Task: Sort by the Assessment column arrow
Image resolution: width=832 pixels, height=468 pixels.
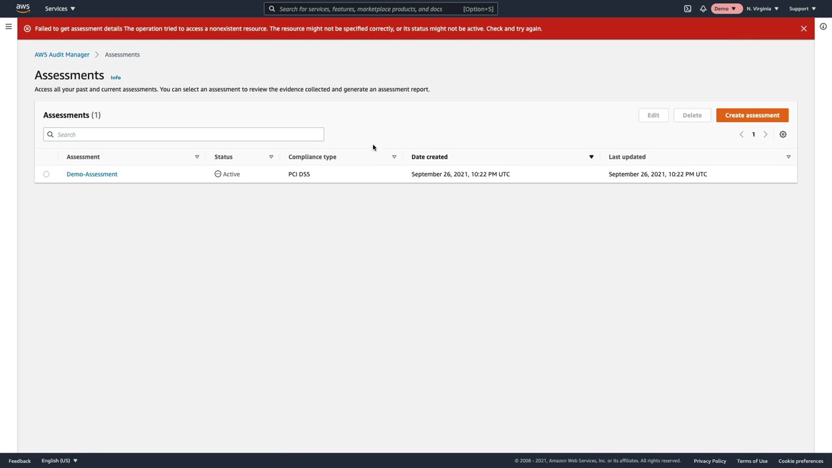Action: click(197, 157)
